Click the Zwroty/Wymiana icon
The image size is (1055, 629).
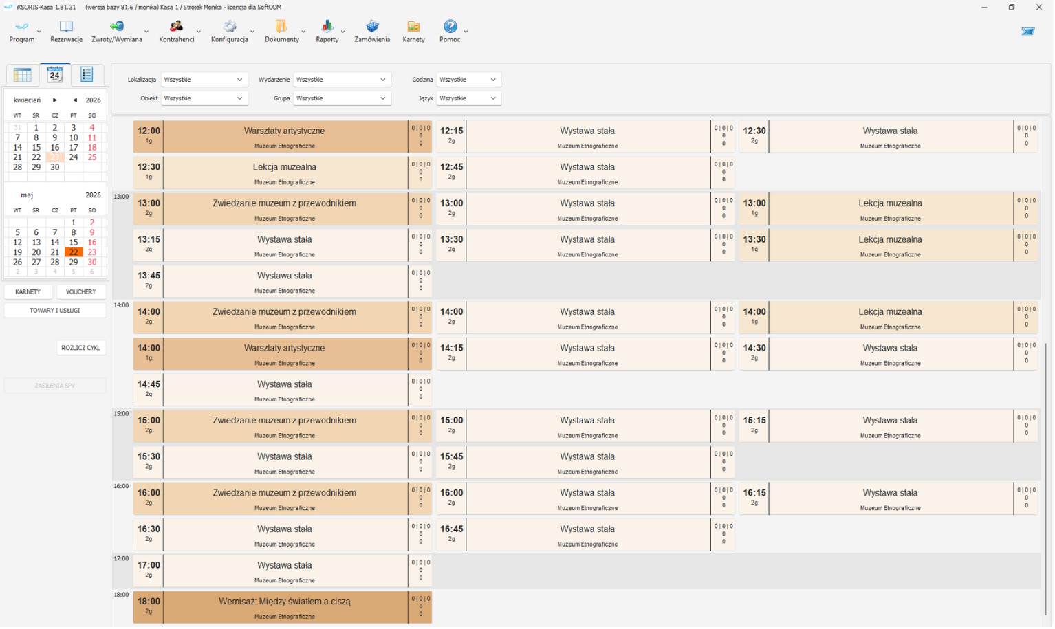click(117, 27)
